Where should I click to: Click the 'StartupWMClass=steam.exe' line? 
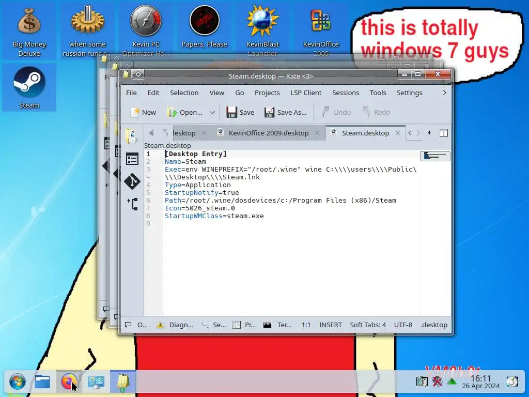[214, 216]
